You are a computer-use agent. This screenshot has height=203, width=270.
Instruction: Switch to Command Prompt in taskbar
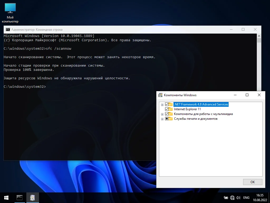point(20,197)
